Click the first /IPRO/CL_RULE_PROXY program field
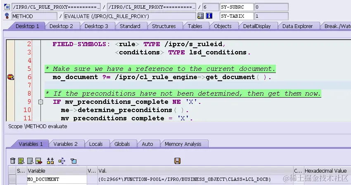The width and height of the screenshot is (351, 185). point(56,7)
